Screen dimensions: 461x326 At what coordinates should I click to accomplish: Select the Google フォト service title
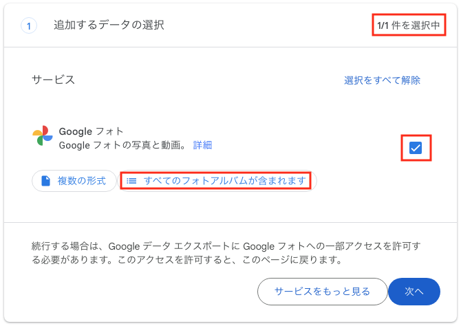click(91, 131)
